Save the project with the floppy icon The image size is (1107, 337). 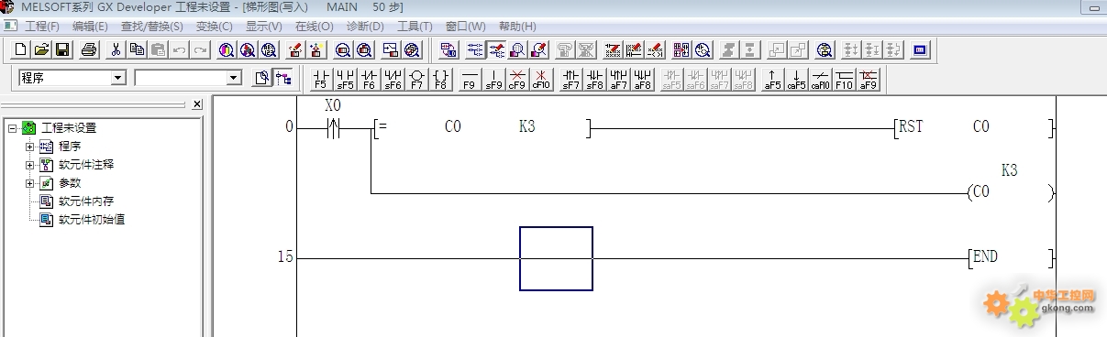(x=63, y=50)
